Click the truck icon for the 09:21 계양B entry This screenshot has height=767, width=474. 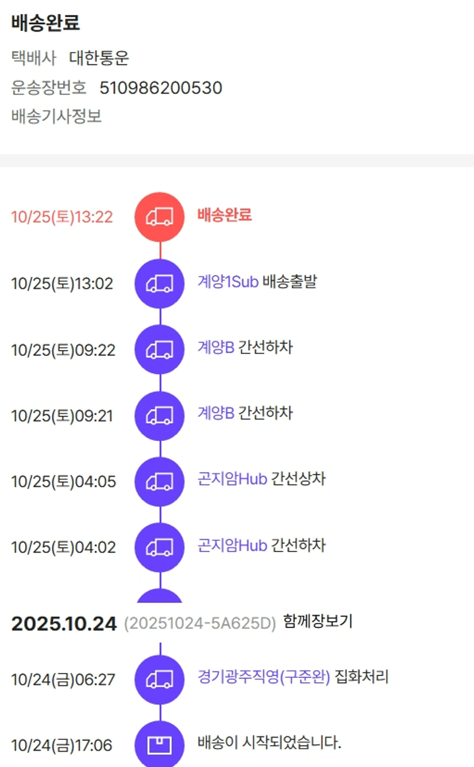160,416
